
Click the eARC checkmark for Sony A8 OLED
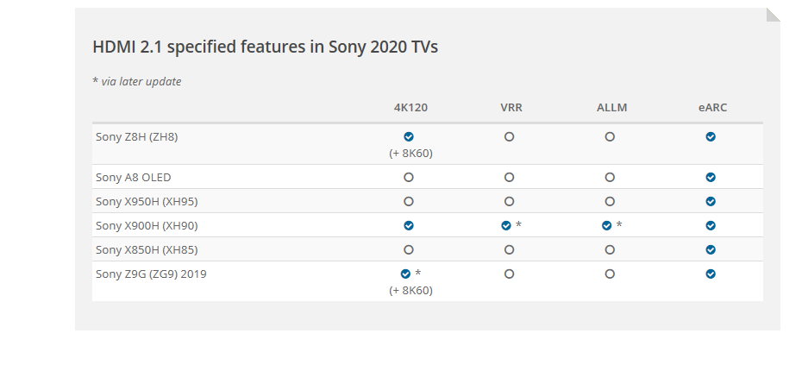coord(711,177)
